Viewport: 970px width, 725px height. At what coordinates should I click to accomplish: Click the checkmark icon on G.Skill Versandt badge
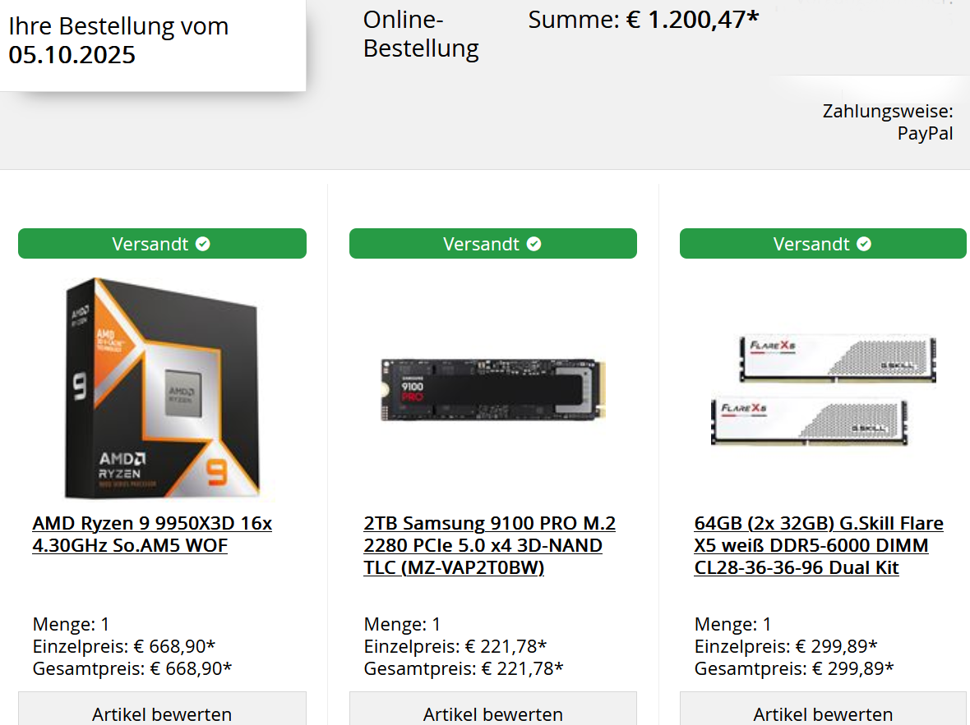click(864, 244)
